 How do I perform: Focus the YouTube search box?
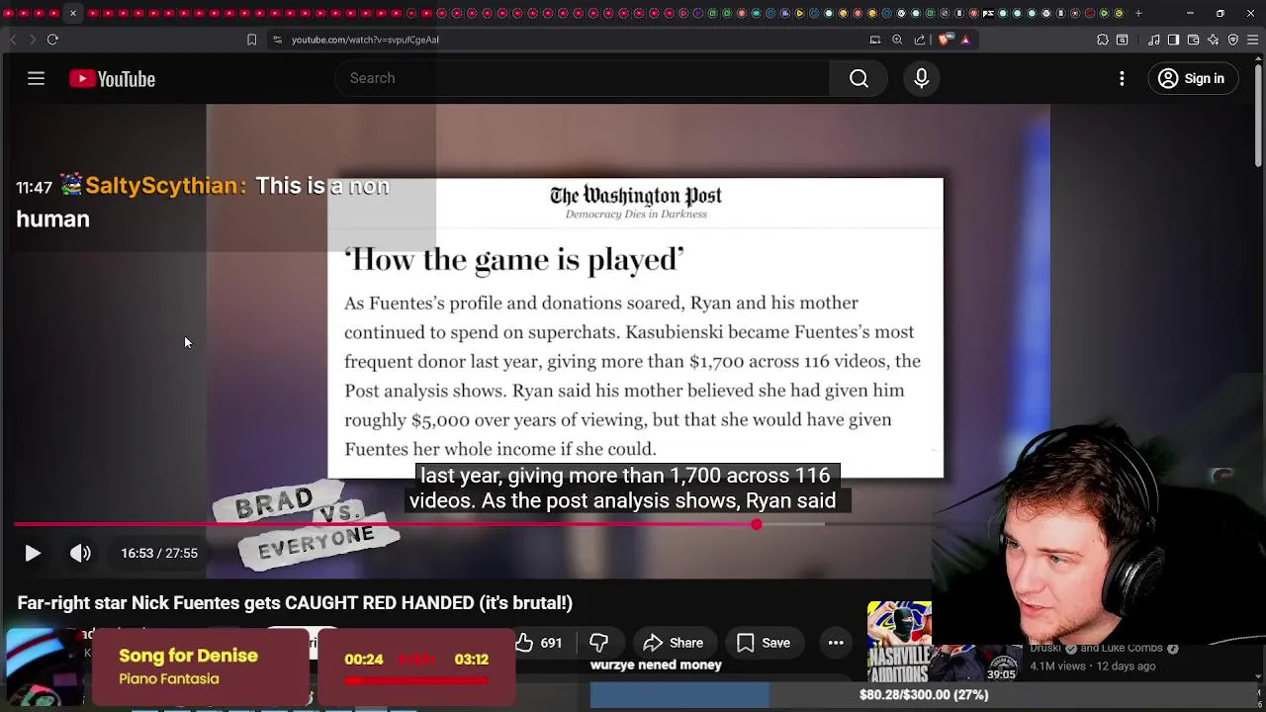pos(583,78)
